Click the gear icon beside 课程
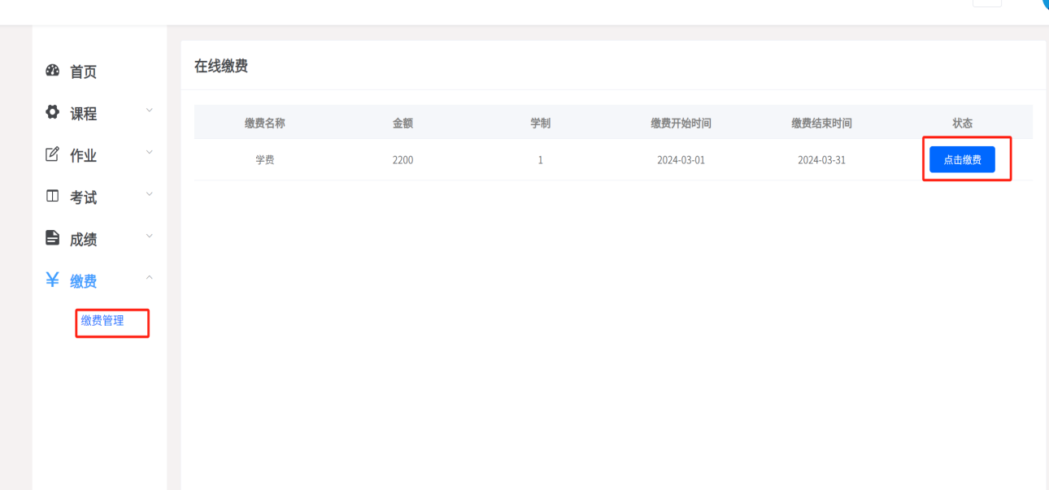This screenshot has width=1049, height=490. click(x=53, y=112)
